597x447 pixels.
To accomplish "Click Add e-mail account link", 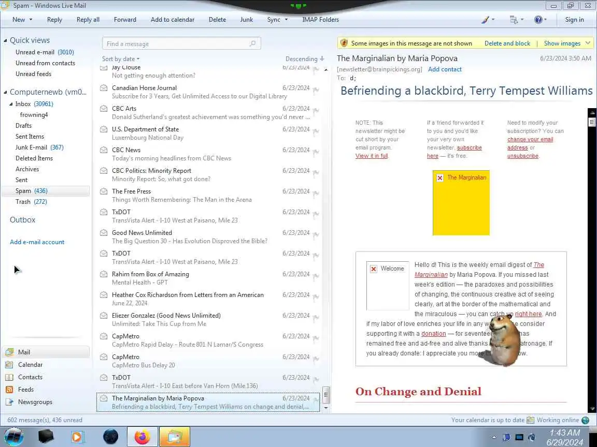I will click(x=37, y=242).
